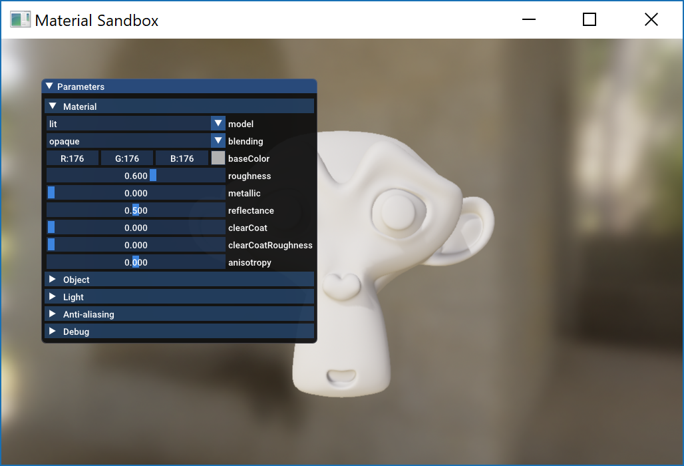The width and height of the screenshot is (684, 466).
Task: Click the anisotropy slider
Action: (x=136, y=262)
